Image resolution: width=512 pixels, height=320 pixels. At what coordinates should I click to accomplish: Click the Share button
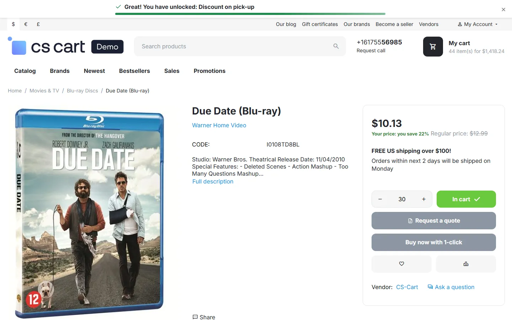[204, 317]
